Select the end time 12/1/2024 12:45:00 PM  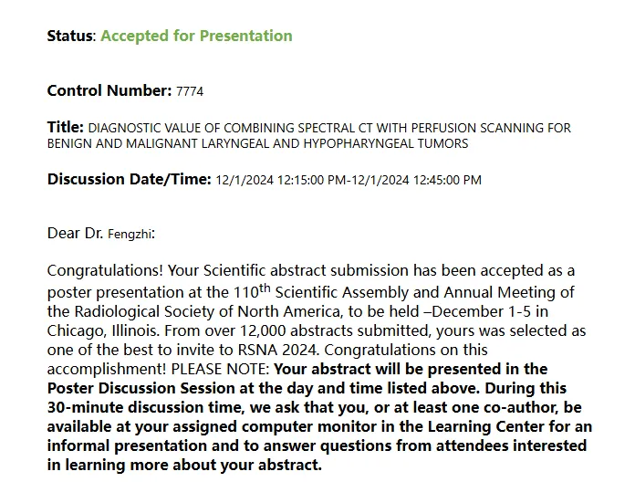[x=416, y=180]
